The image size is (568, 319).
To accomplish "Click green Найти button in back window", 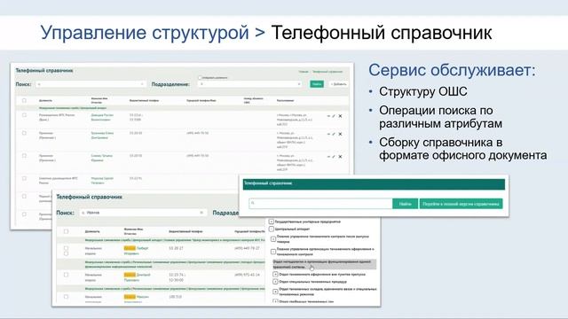I will tap(317, 84).
